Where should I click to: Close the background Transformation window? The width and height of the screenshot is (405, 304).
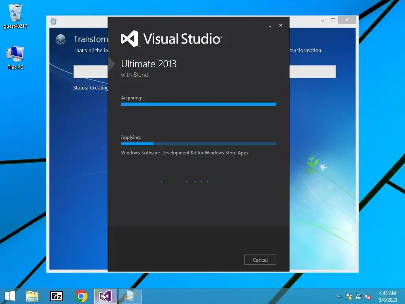click(x=347, y=20)
